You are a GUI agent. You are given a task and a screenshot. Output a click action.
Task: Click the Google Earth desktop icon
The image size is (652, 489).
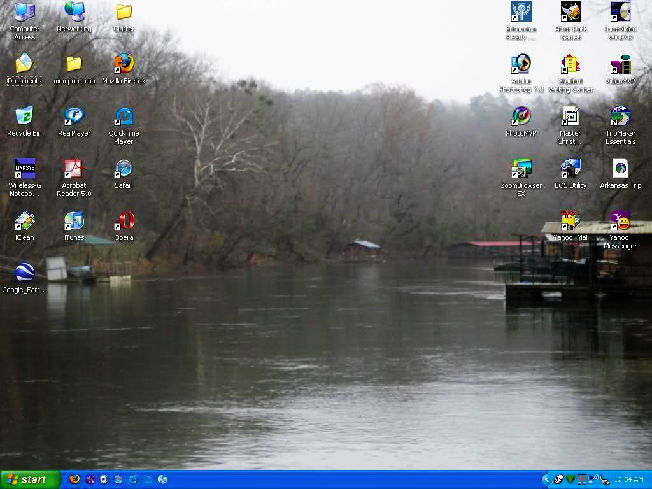pyautogui.click(x=24, y=273)
